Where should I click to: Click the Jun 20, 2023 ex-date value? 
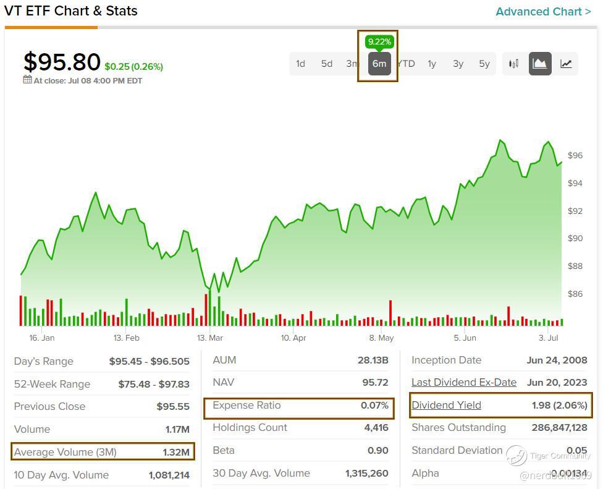coord(557,383)
